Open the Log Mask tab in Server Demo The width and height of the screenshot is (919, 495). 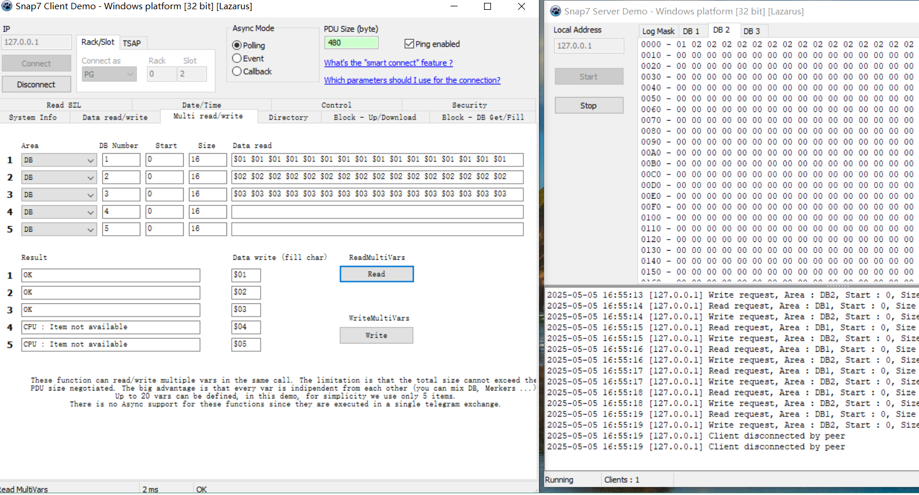point(658,31)
